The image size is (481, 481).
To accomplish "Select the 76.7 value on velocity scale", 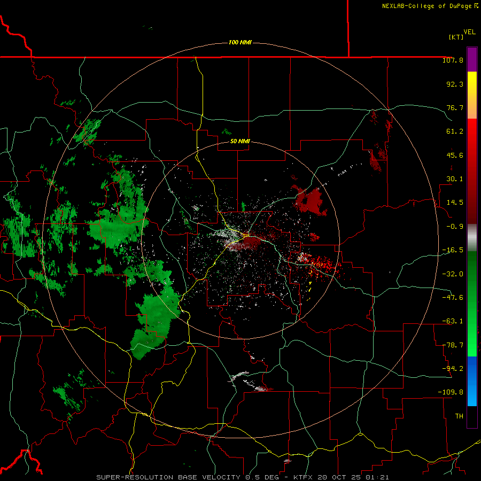I will (x=455, y=107).
